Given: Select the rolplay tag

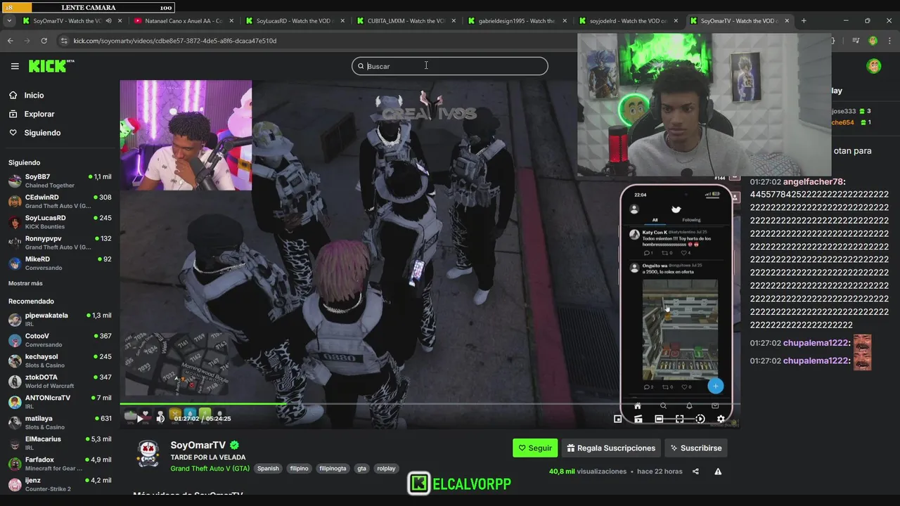Looking at the screenshot, I should click(x=386, y=469).
